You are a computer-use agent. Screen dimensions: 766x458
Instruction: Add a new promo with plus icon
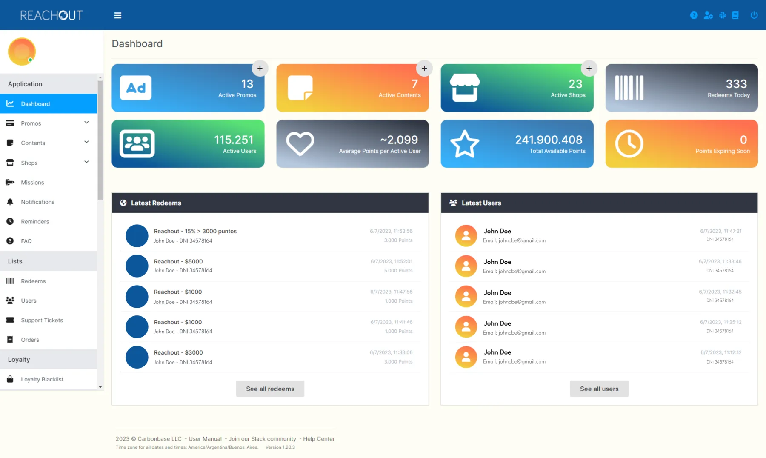click(x=260, y=68)
